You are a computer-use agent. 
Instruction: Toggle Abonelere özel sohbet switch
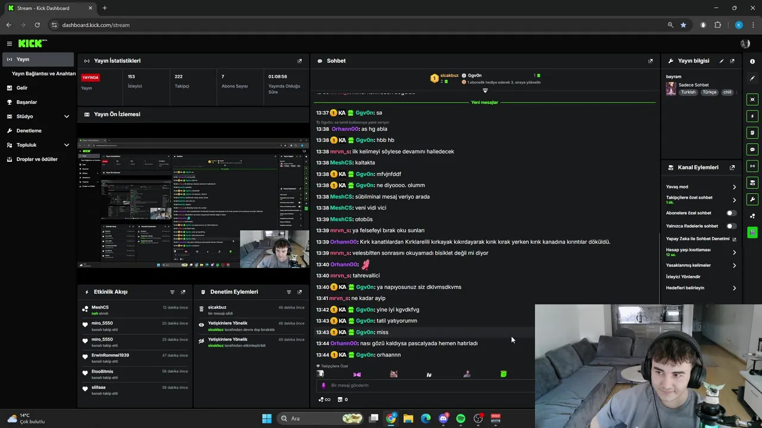point(731,213)
